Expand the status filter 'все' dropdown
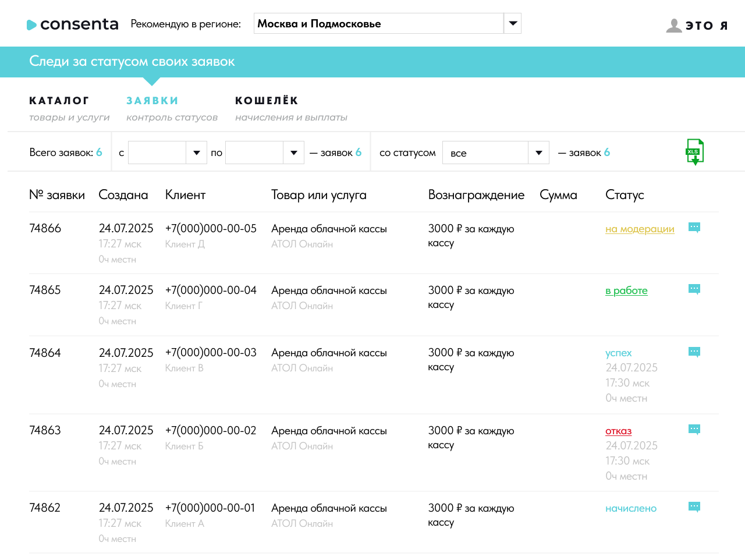Viewport: 745px width, 560px height. 539,153
